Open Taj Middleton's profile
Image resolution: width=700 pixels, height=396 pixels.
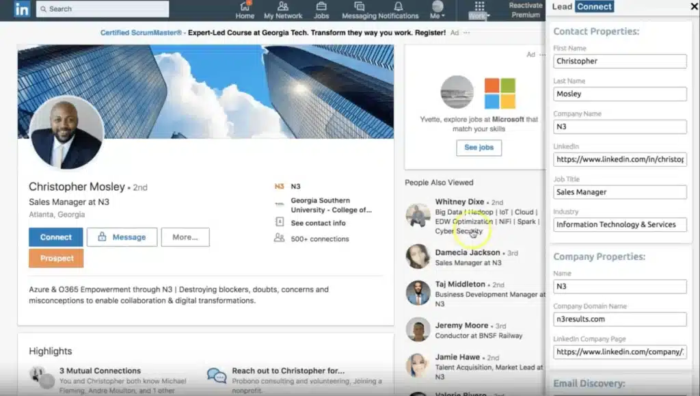click(460, 284)
